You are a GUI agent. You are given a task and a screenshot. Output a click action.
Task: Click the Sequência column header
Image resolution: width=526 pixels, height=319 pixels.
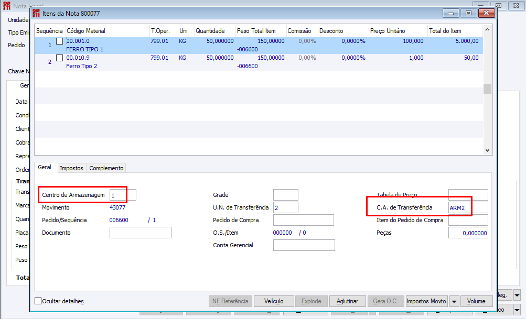click(x=50, y=31)
